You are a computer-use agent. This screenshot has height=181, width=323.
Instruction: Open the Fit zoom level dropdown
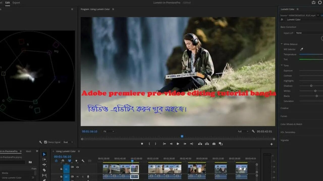[109, 131]
